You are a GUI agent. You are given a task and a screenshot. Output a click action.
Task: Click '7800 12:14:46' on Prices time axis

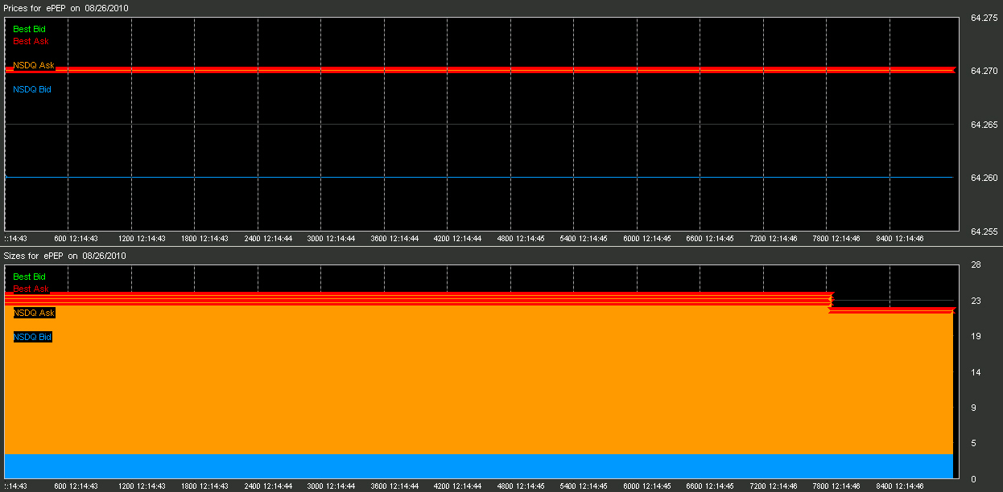coord(836,239)
